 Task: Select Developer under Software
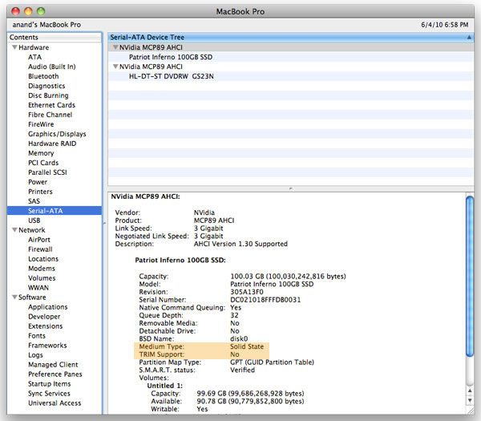44,317
